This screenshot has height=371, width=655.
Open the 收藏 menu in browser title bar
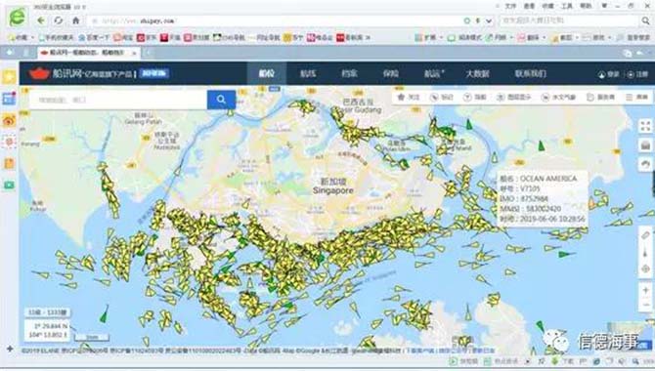click(x=548, y=6)
